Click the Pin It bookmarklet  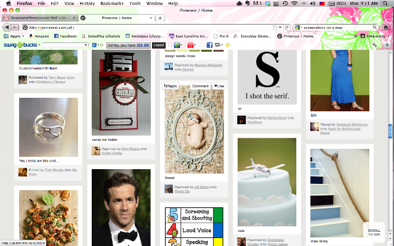[x=221, y=36]
